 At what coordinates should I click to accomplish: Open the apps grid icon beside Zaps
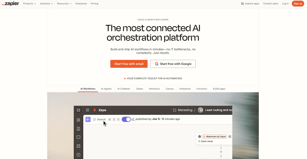(x=87, y=110)
